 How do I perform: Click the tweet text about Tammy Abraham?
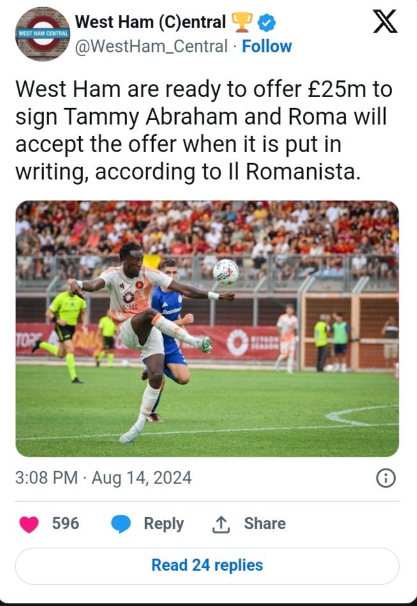tap(204, 130)
